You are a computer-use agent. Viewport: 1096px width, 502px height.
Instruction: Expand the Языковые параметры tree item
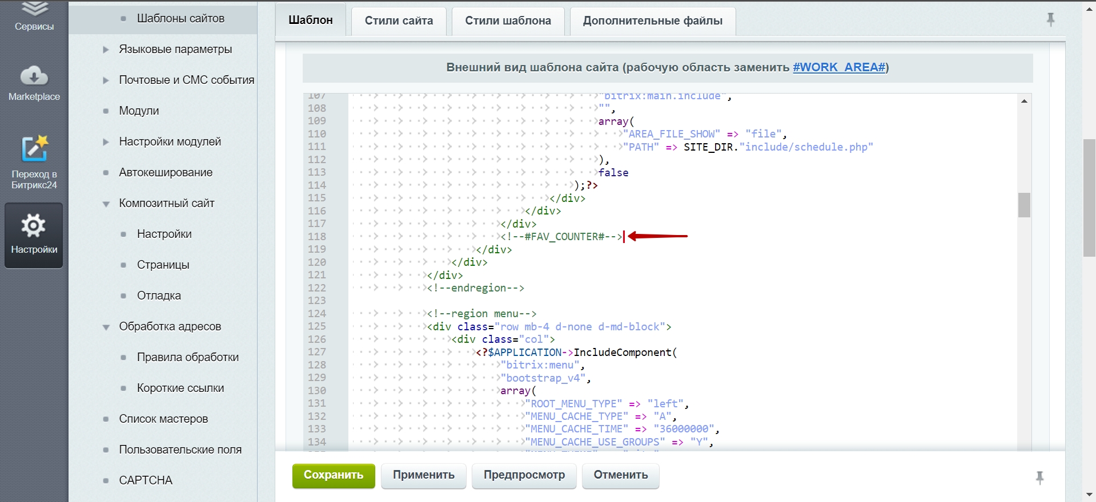106,50
